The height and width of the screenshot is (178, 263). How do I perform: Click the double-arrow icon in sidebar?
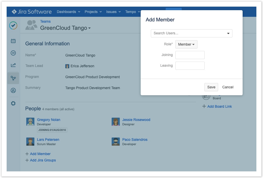tap(13, 53)
